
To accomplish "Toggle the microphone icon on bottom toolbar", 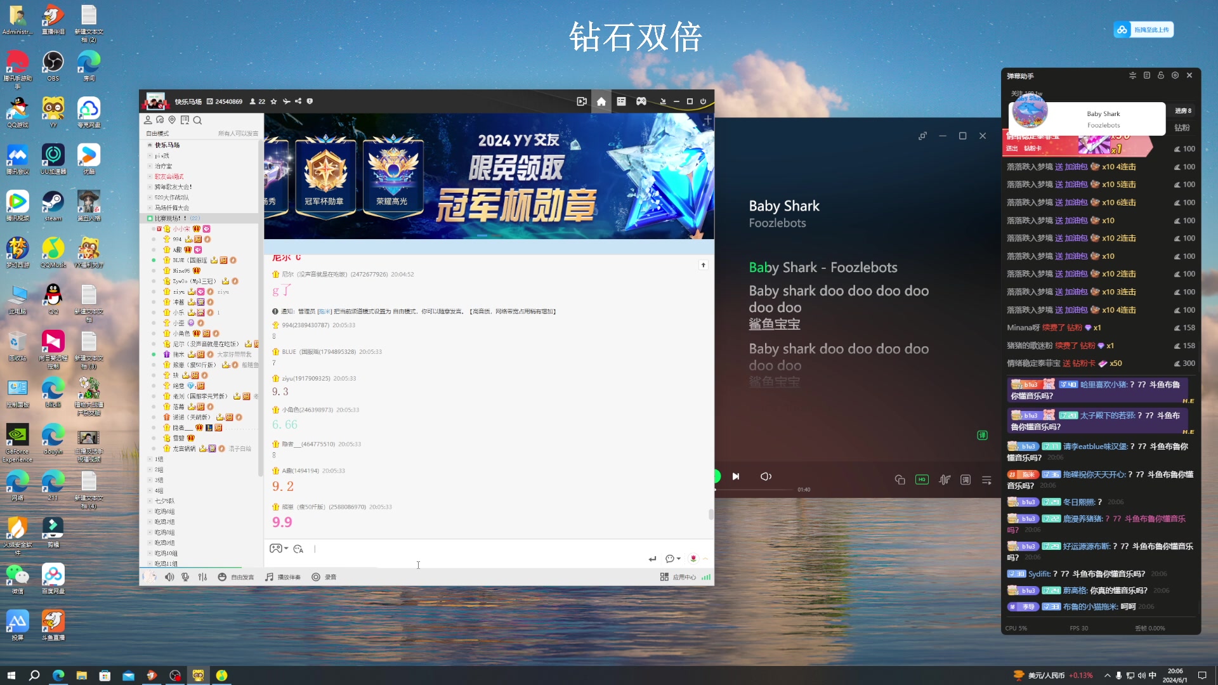I will (x=185, y=577).
